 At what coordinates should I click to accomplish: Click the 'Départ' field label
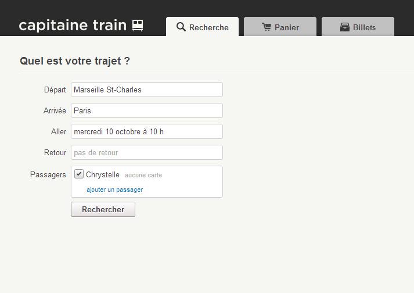tap(55, 90)
